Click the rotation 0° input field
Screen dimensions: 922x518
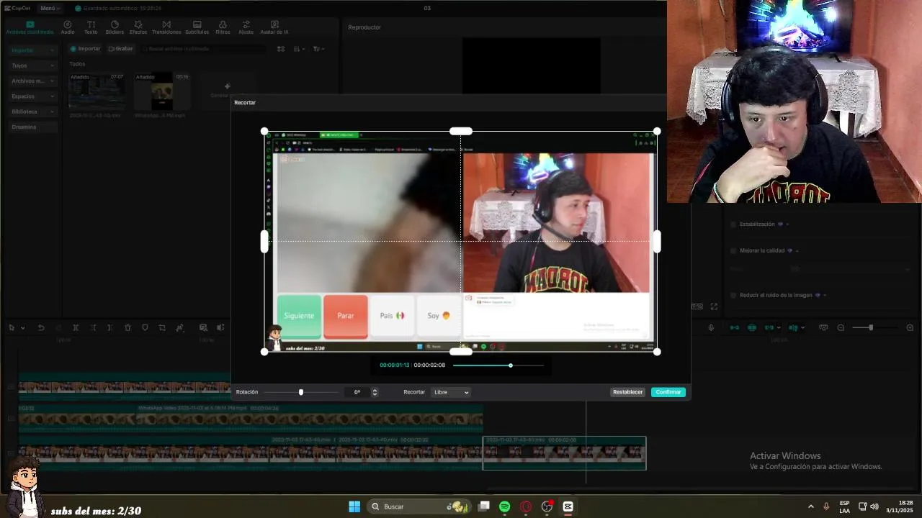[x=357, y=392]
